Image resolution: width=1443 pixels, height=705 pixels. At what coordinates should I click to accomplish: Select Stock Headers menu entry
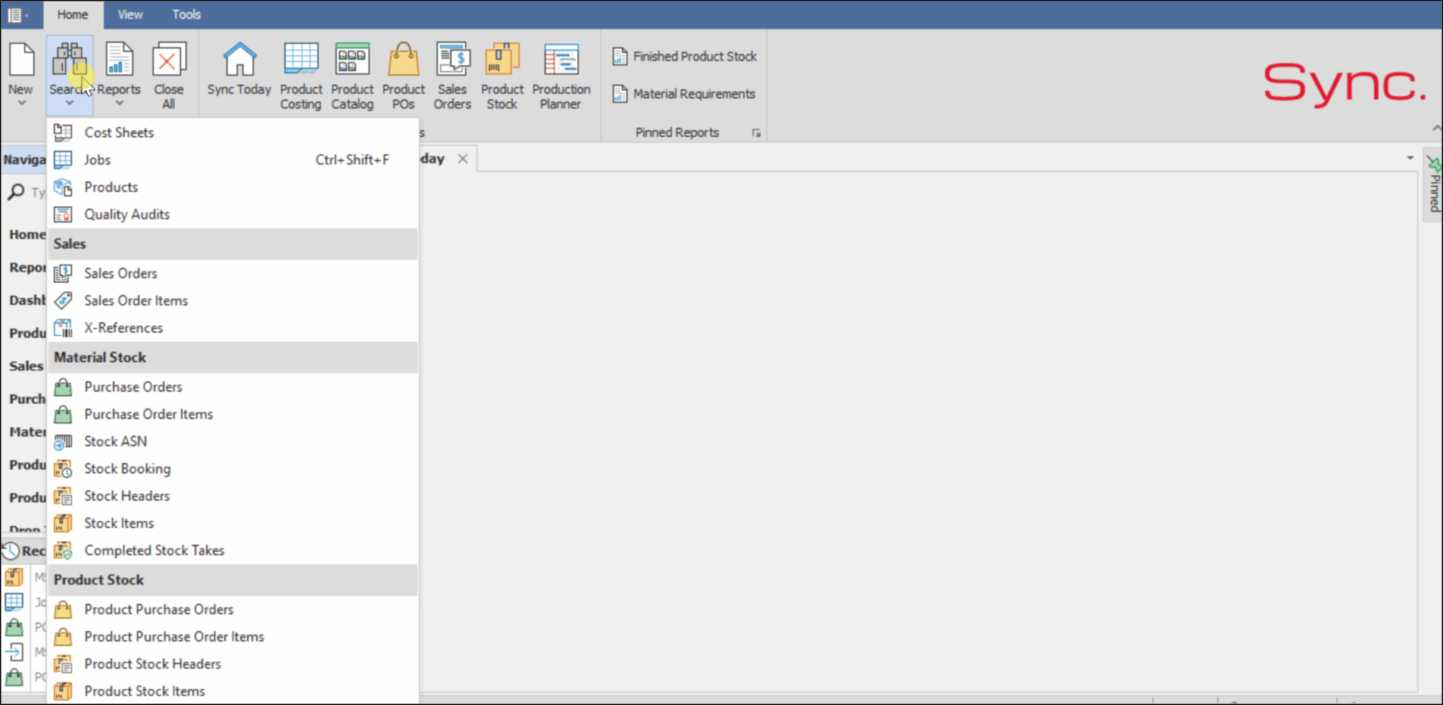pos(233,495)
